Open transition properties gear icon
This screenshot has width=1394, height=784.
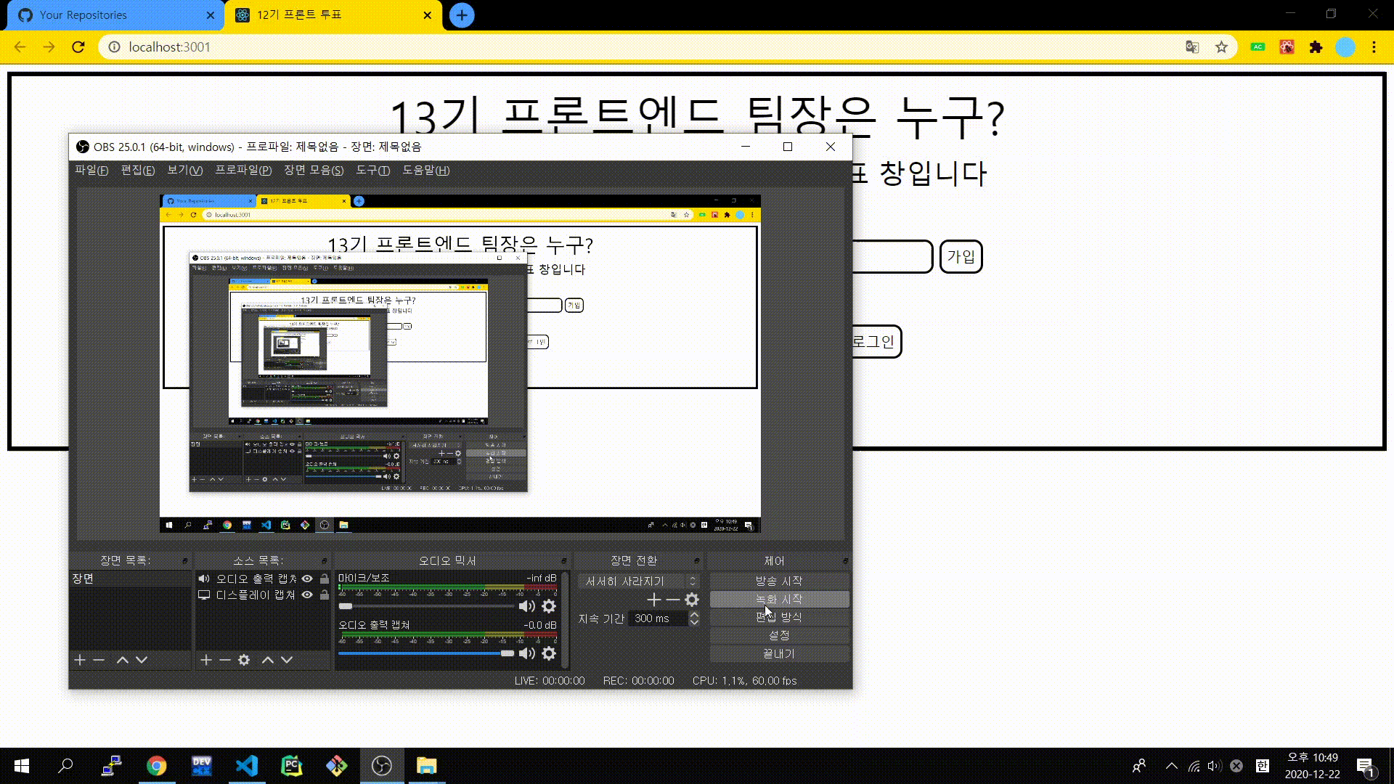[x=692, y=600]
